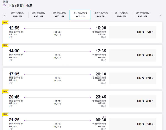Viewport: 166px width, 130px height.
Task: Click the airplane icon beside 大阪 (關西) - 香港
Action: [5, 6]
